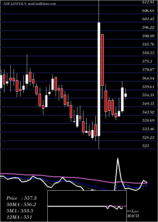This screenshot has height=222, width=158.
Task: Select the 543.92 price axis label
Action: [148, 112]
